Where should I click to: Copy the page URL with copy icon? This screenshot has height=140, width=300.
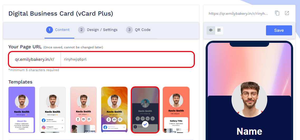(x=277, y=13)
